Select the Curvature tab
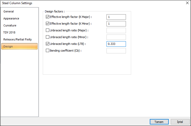 pyautogui.click(x=10, y=26)
